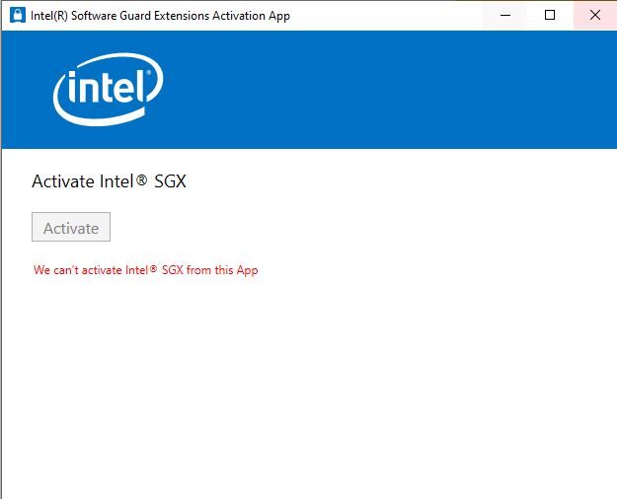Screen dimensions: 617x499
Task: Click the red "We can't activate Intel® SGX" message
Action: point(145,270)
